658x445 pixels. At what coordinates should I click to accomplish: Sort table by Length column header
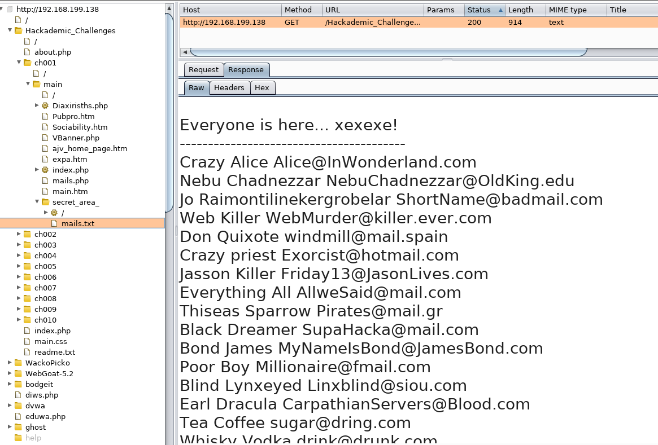point(520,10)
